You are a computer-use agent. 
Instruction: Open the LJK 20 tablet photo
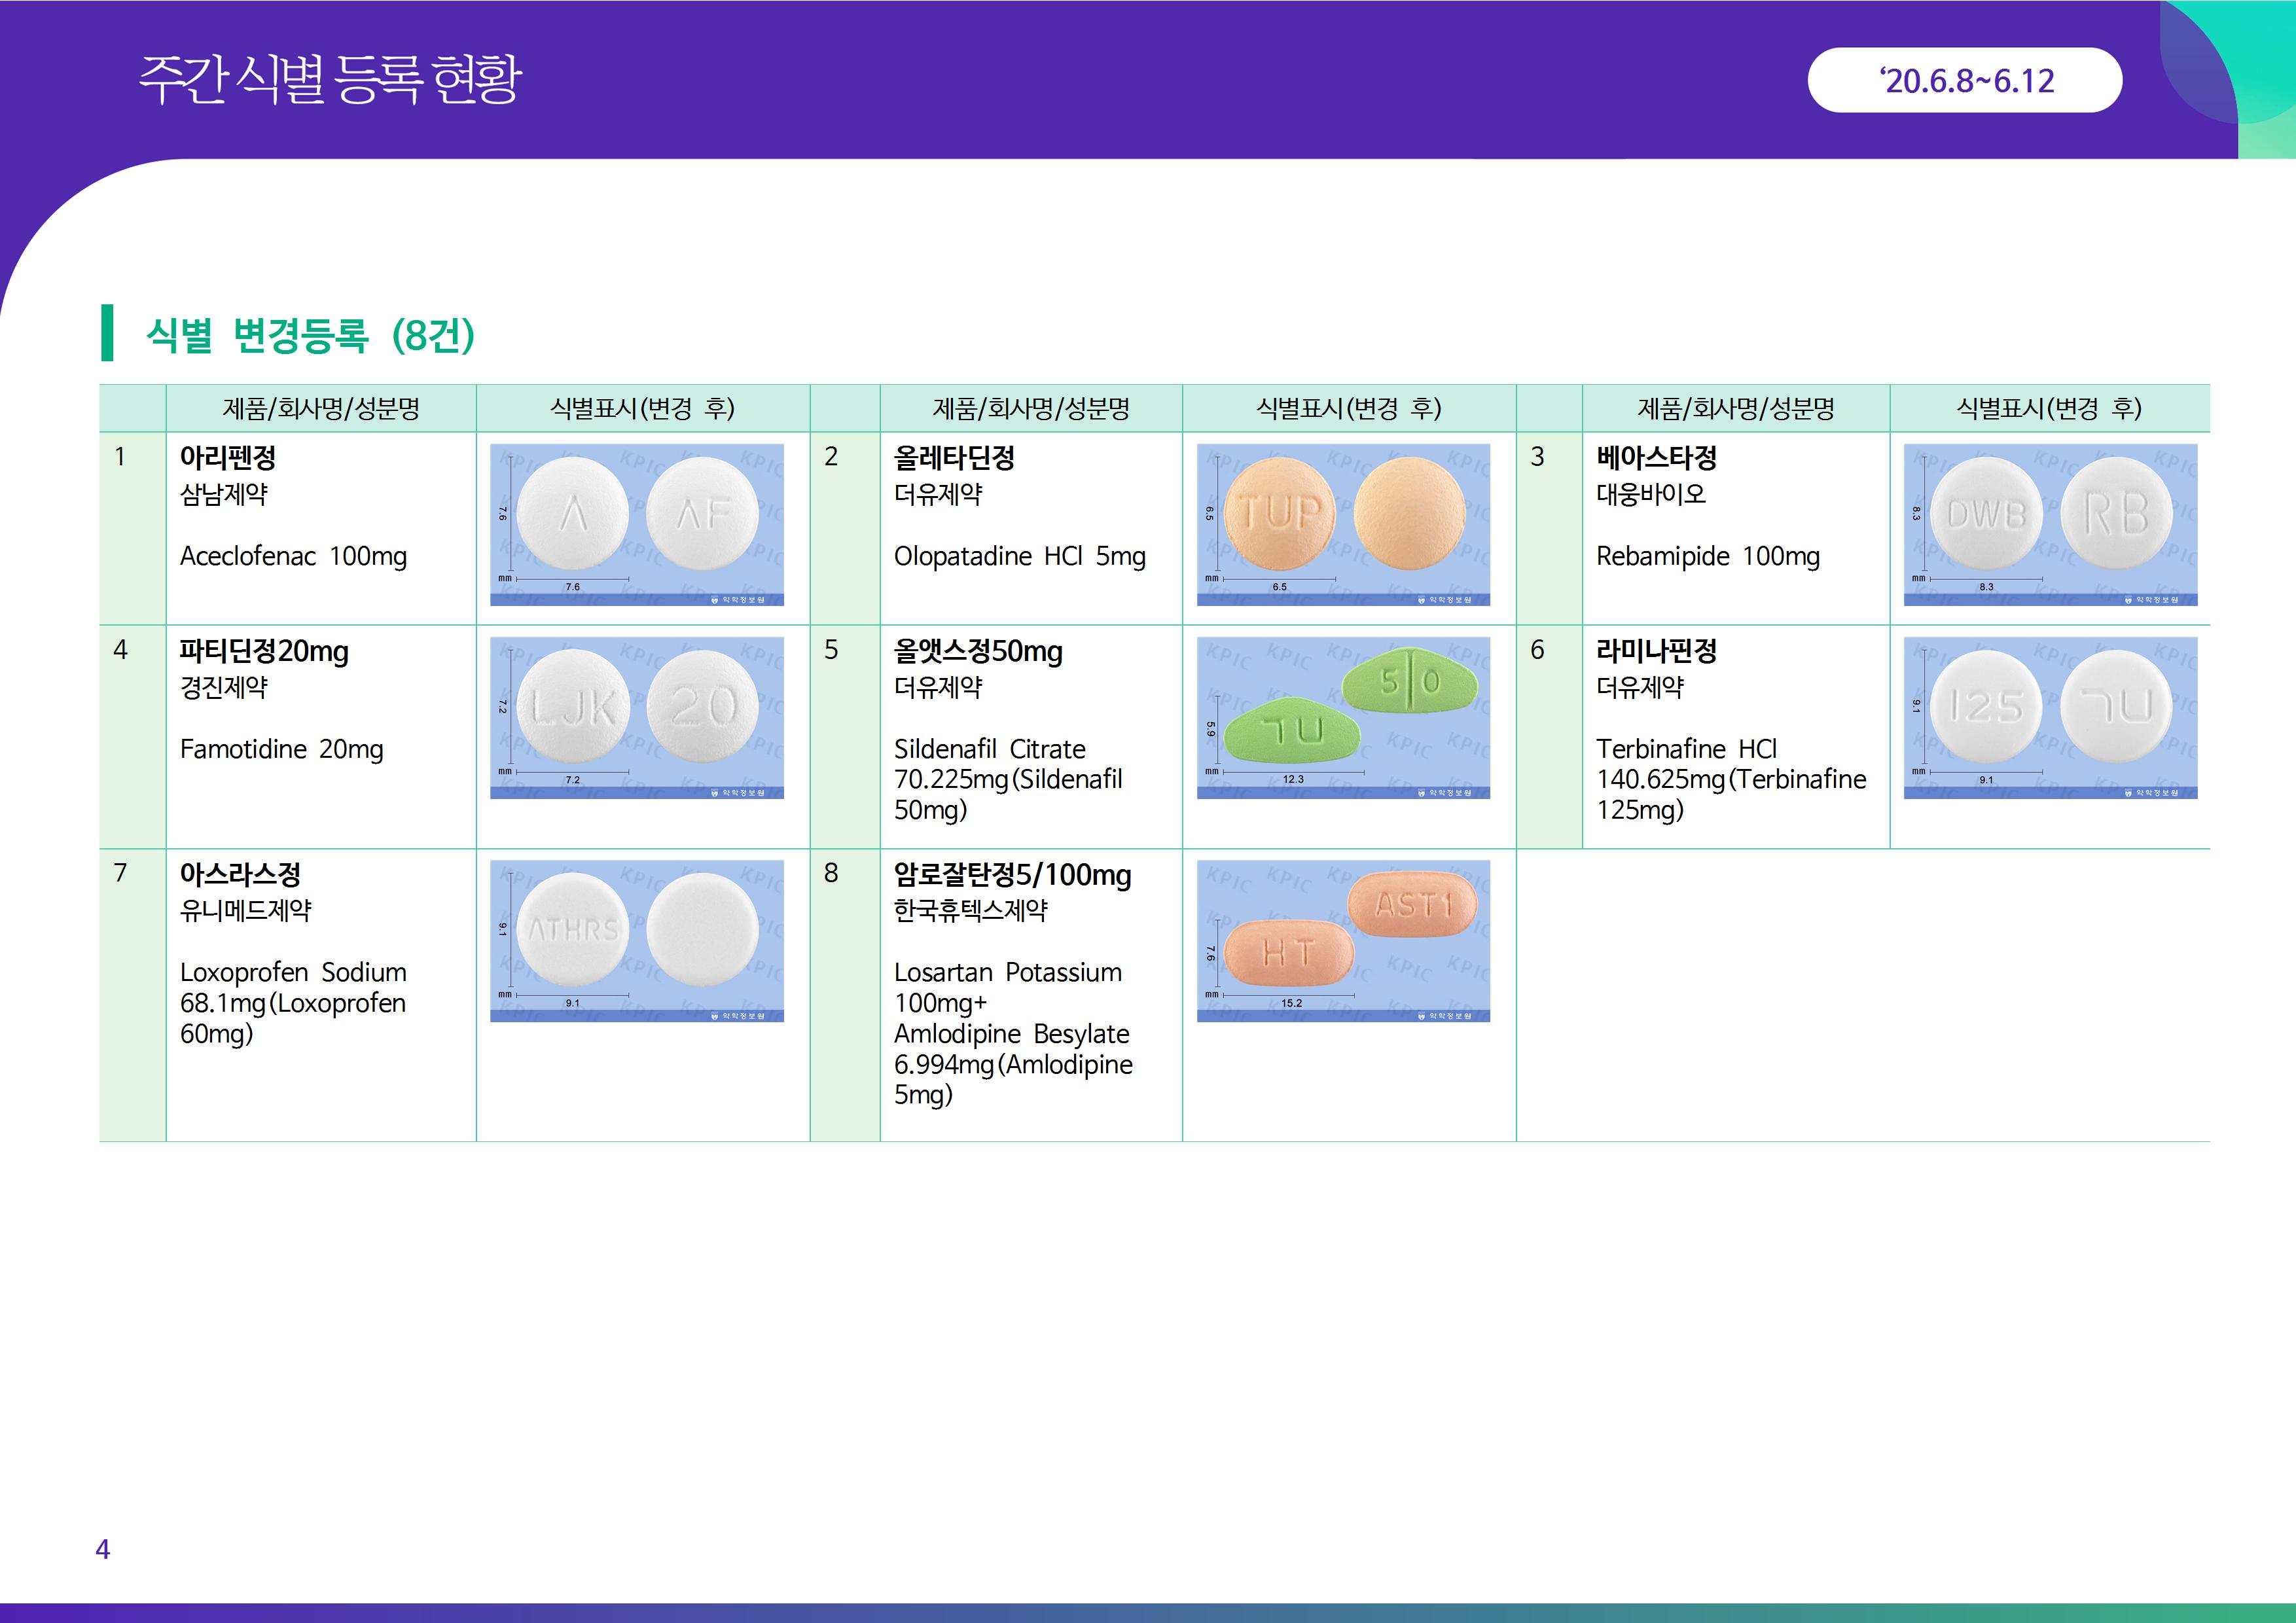pyautogui.click(x=636, y=717)
